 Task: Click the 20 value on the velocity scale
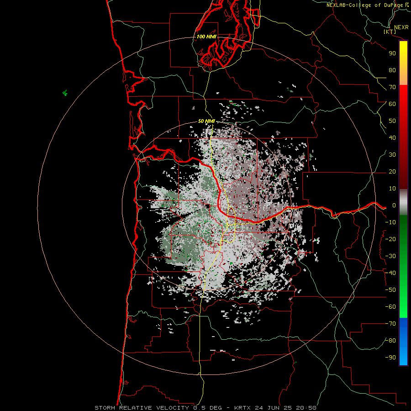tap(392, 172)
